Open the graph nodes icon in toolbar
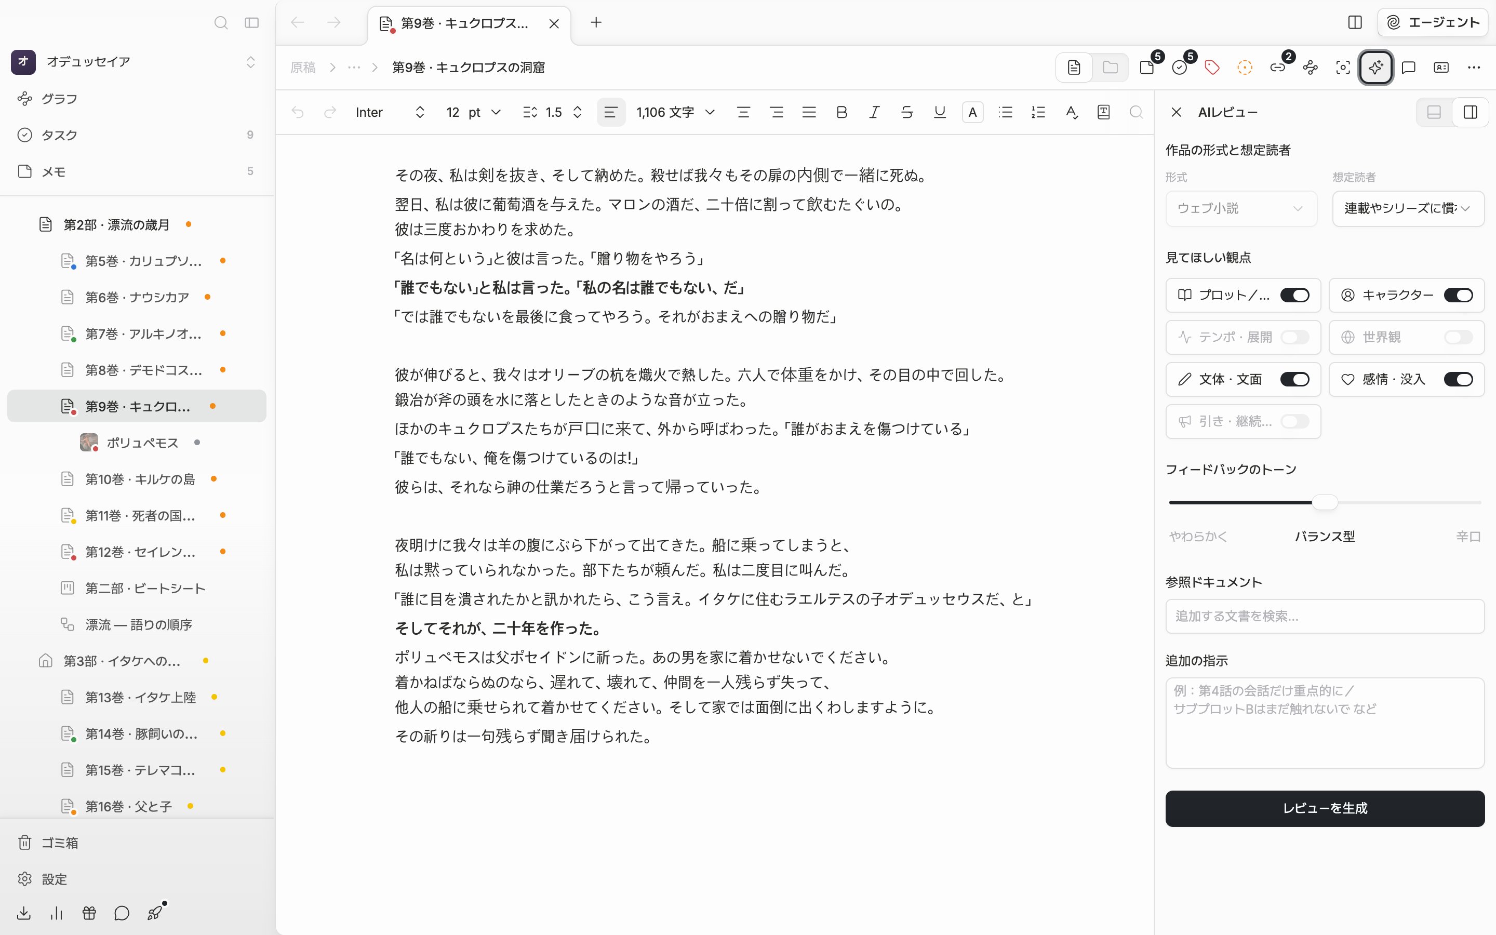The height and width of the screenshot is (935, 1496). coord(1311,67)
